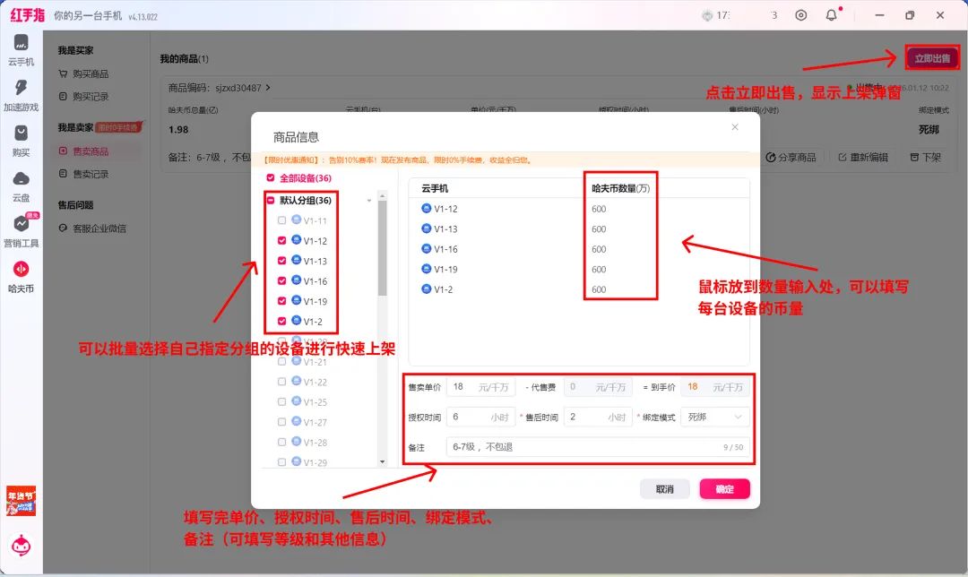This screenshot has width=968, height=577.
Task: Click 分享商品 on the product card
Action: coord(791,158)
